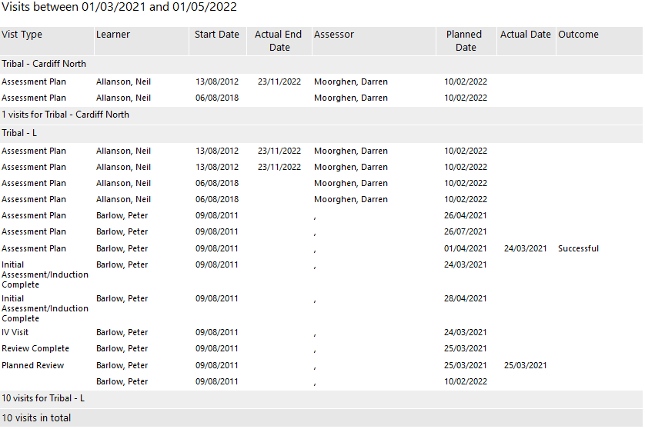Viewport: 645px width, 429px height.
Task: Select the Learner column header
Action: pos(113,35)
